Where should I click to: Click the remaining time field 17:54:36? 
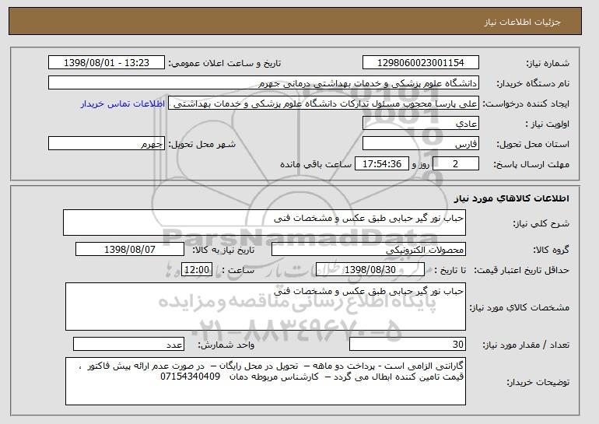pyautogui.click(x=382, y=164)
